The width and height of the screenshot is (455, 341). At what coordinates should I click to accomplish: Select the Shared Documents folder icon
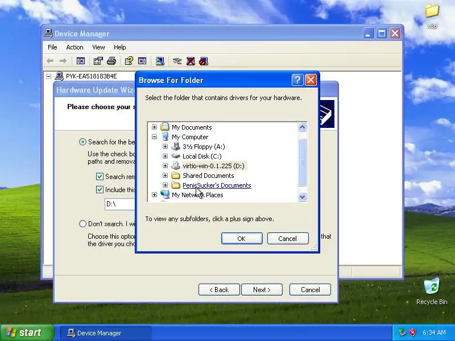click(176, 176)
